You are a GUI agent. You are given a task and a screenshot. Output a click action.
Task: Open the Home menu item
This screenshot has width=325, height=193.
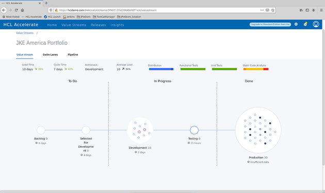pos(52,25)
